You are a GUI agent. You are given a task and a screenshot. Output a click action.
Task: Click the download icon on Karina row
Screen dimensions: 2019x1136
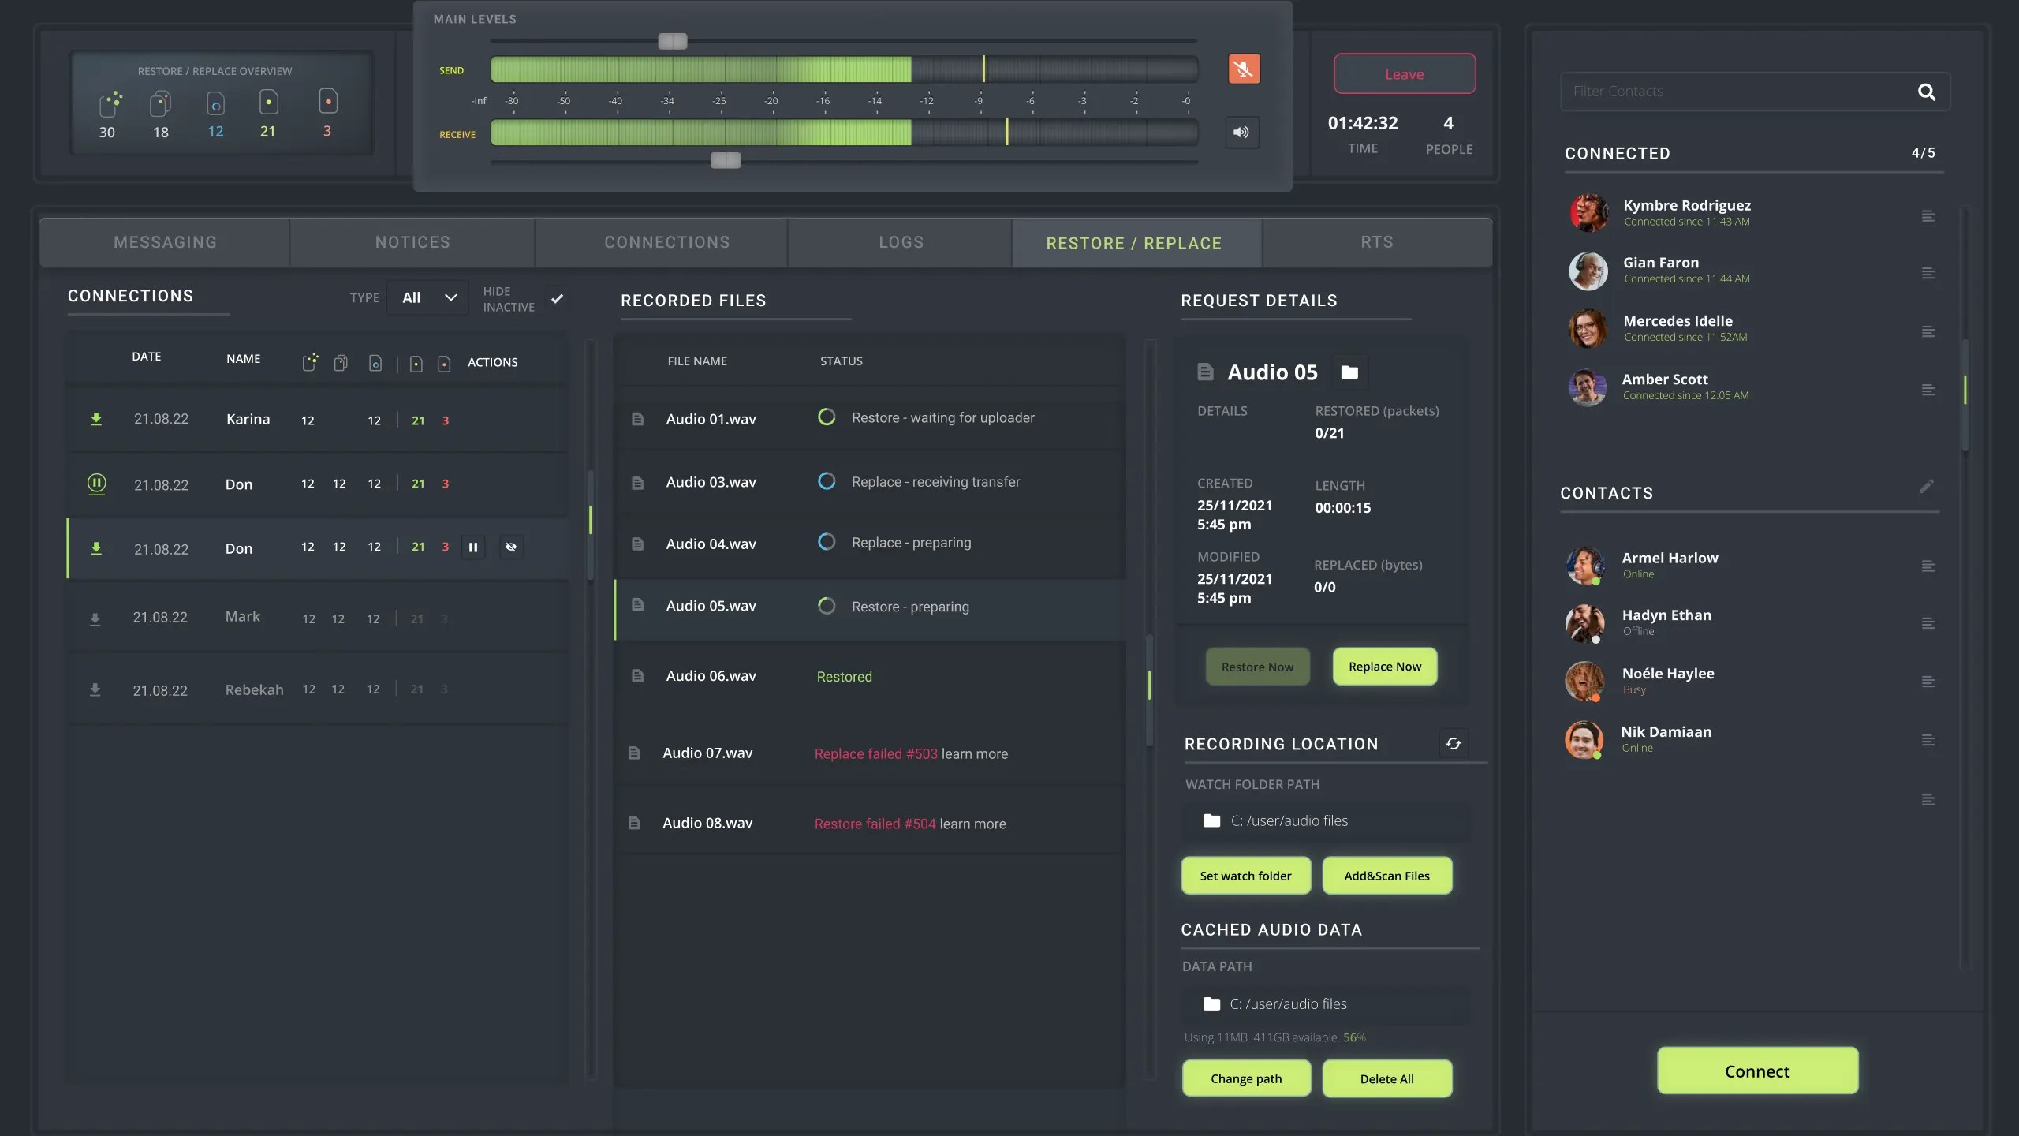(x=96, y=419)
